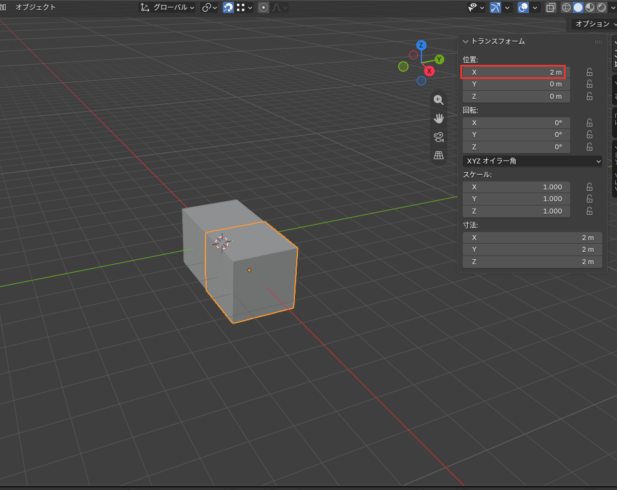Screen dimensions: 617x490
Task: Collapse the トランスフォーム panel
Action: point(465,42)
